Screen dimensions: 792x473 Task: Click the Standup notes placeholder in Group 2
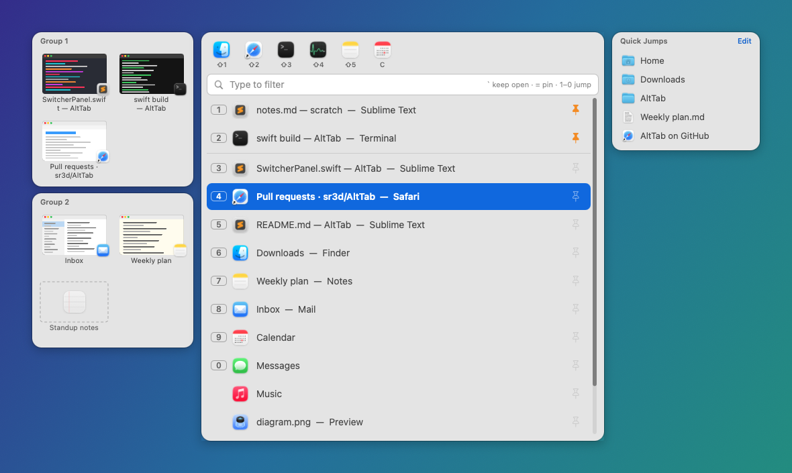tap(75, 302)
